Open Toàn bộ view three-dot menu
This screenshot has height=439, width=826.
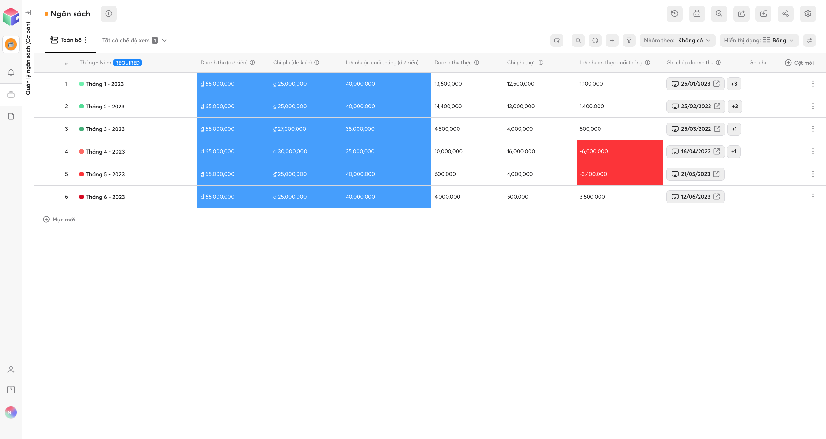pos(86,40)
